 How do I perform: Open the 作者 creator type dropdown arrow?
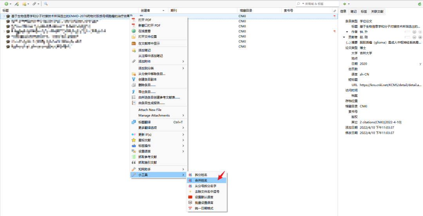(x=347, y=32)
